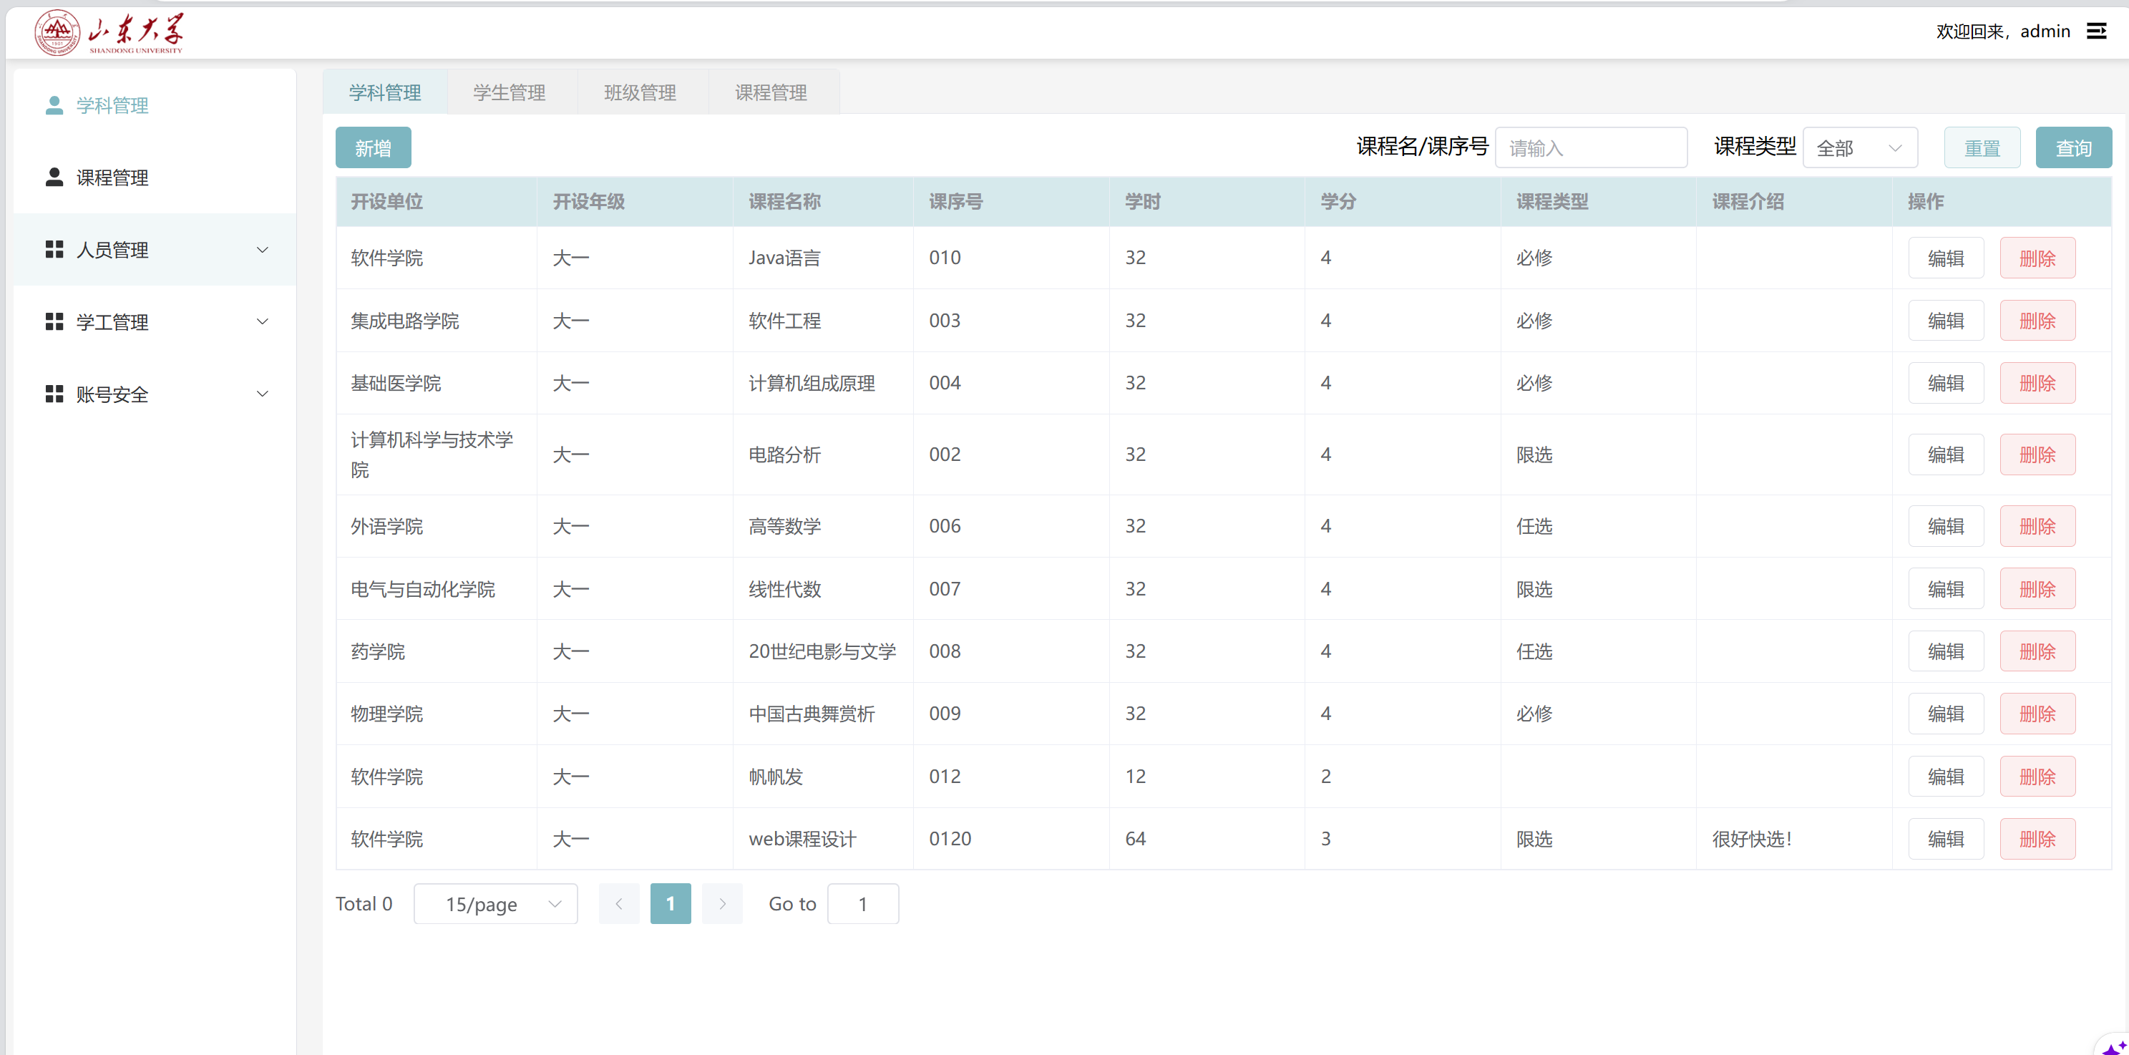Delete the 20世纪电影与文学 course row
This screenshot has height=1055, width=2129.
[2038, 651]
